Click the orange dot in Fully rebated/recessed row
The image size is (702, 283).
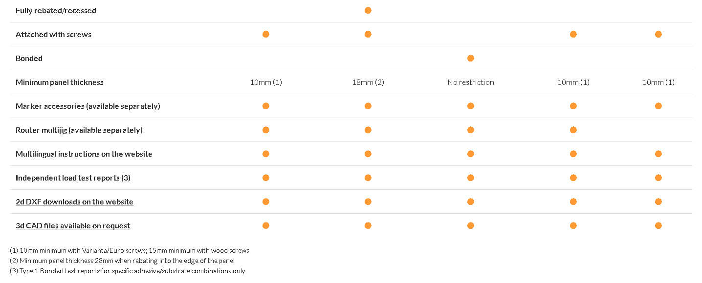pos(368,10)
